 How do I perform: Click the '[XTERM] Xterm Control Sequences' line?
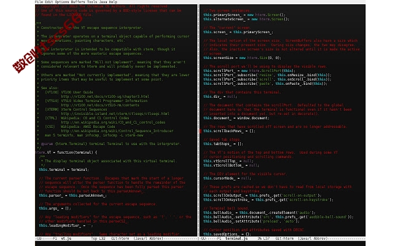(76, 109)
